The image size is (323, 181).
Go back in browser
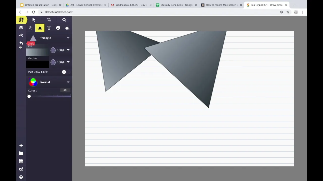point(21,12)
